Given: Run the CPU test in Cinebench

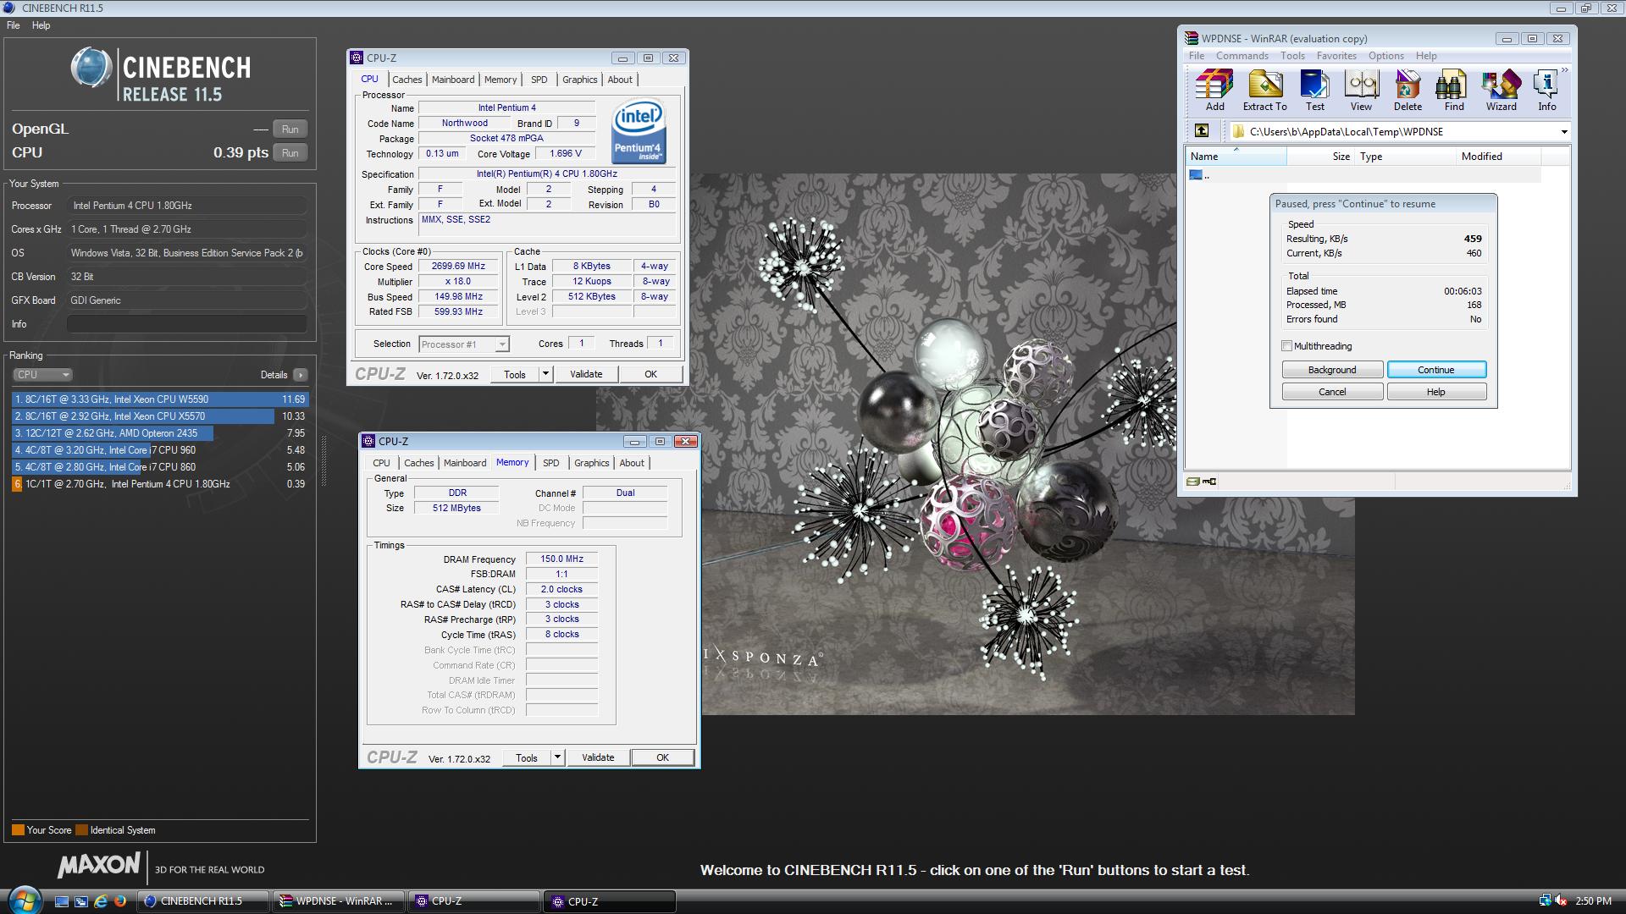Looking at the screenshot, I should point(290,153).
